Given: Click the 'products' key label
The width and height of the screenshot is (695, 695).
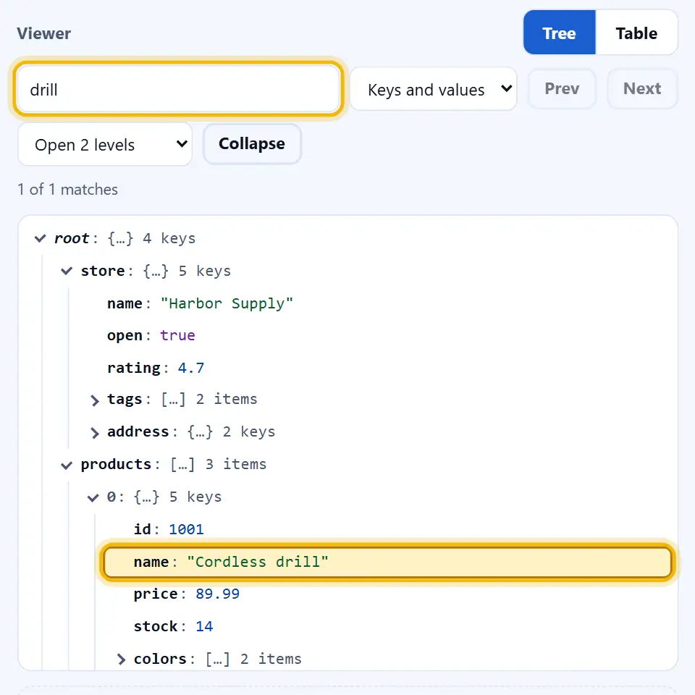Looking at the screenshot, I should coord(116,465).
